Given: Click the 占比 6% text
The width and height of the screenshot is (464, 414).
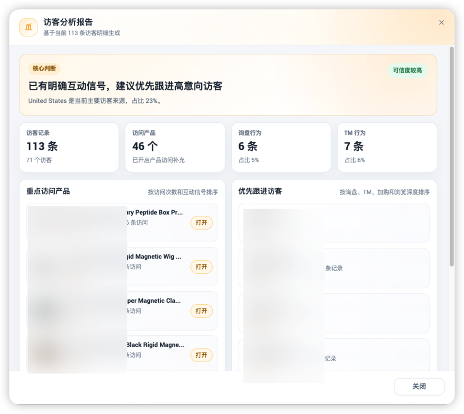Looking at the screenshot, I should pos(355,160).
